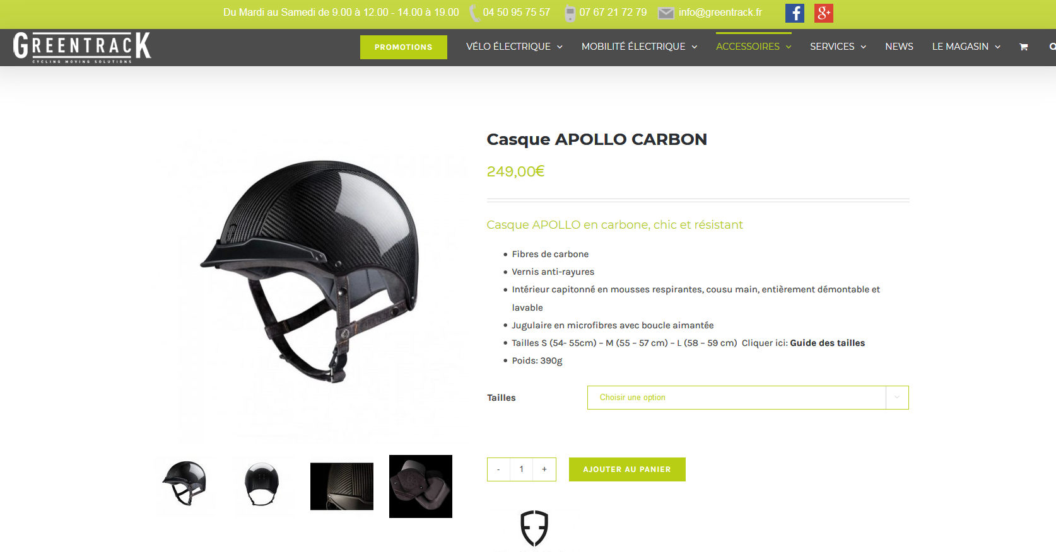Viewport: 1056px width, 552px height.
Task: Click the email envelope icon
Action: click(x=666, y=13)
